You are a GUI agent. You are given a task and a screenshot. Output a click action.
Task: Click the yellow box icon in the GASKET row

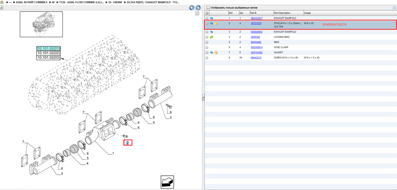[x=216, y=53]
